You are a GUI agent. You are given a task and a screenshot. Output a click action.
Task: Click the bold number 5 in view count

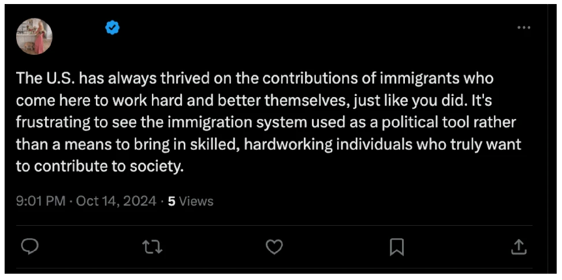(172, 201)
